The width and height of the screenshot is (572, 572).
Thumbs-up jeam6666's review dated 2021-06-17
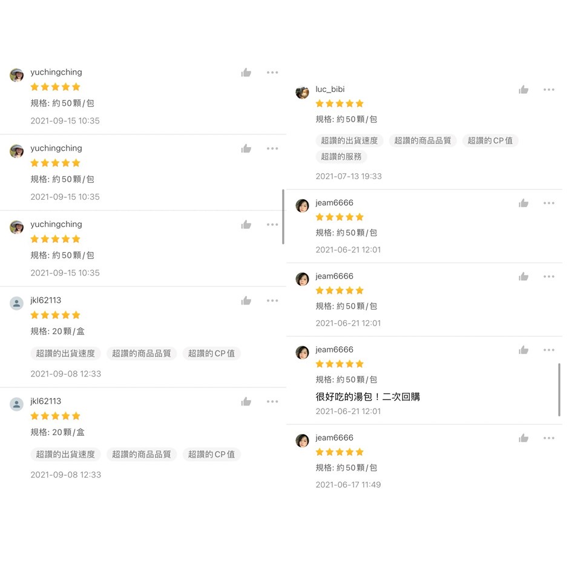click(x=524, y=438)
